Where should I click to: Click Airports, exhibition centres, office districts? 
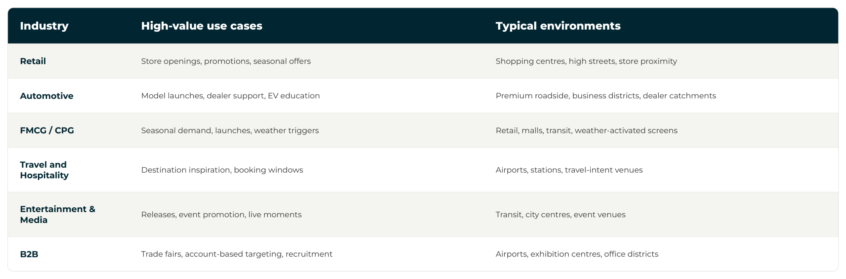[x=577, y=254]
